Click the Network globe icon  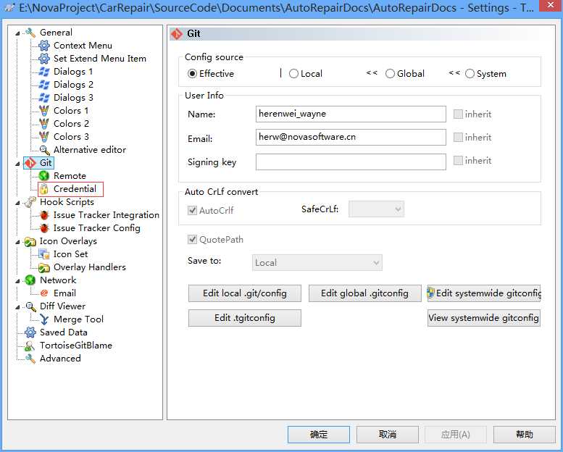pos(30,280)
